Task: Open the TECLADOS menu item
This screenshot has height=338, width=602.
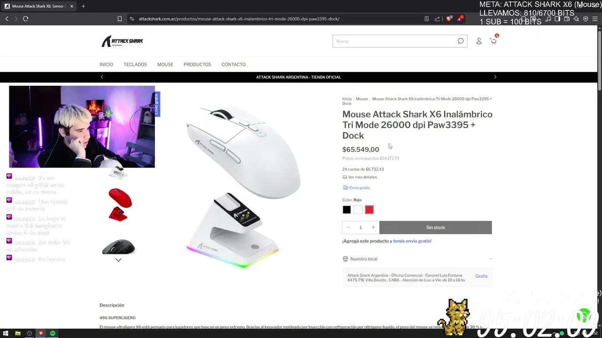Action: tap(135, 64)
